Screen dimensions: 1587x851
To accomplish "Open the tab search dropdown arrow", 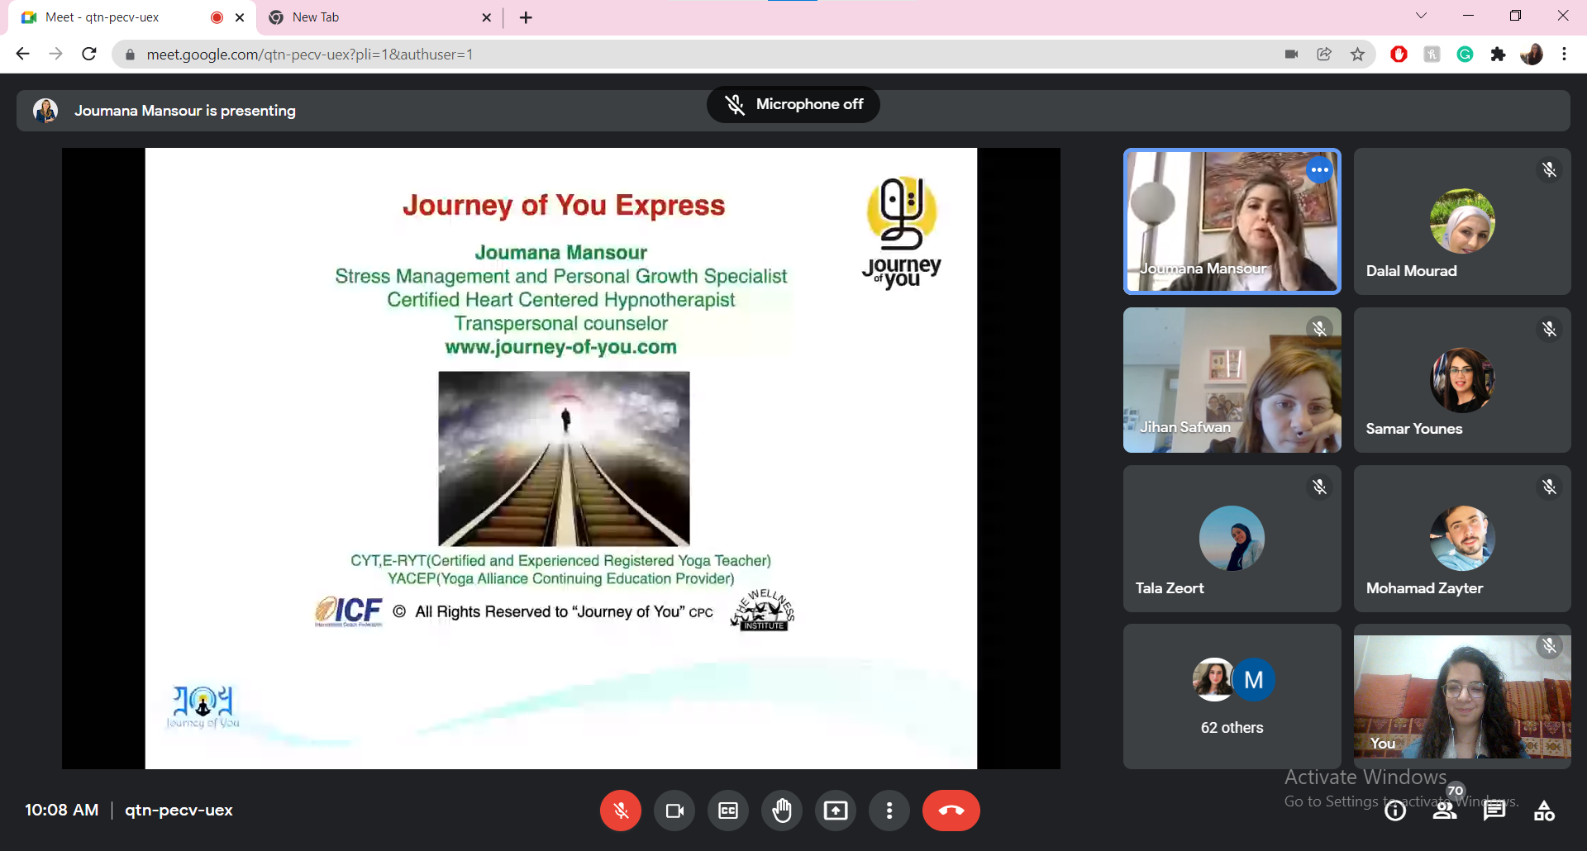I will pos(1421,16).
